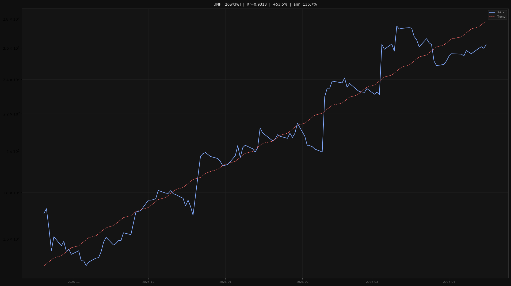Select the blue Price line icon in legend
Image resolution: width=511 pixels, height=286 pixels.
tap(493, 13)
